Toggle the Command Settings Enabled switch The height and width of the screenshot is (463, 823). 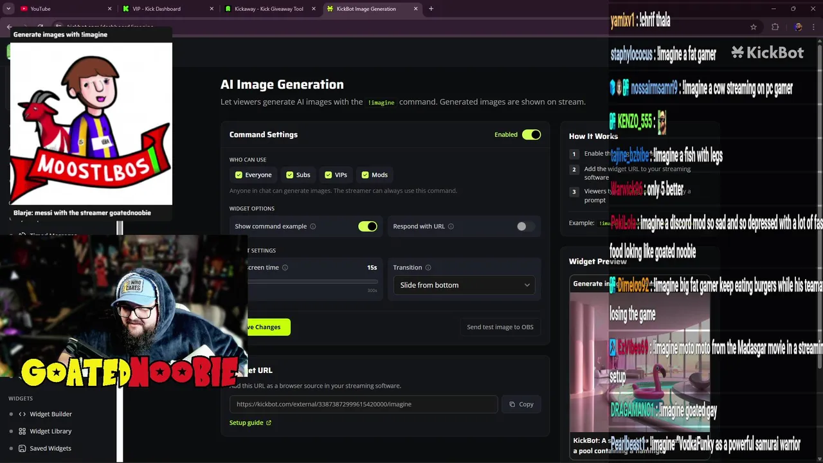tap(531, 134)
